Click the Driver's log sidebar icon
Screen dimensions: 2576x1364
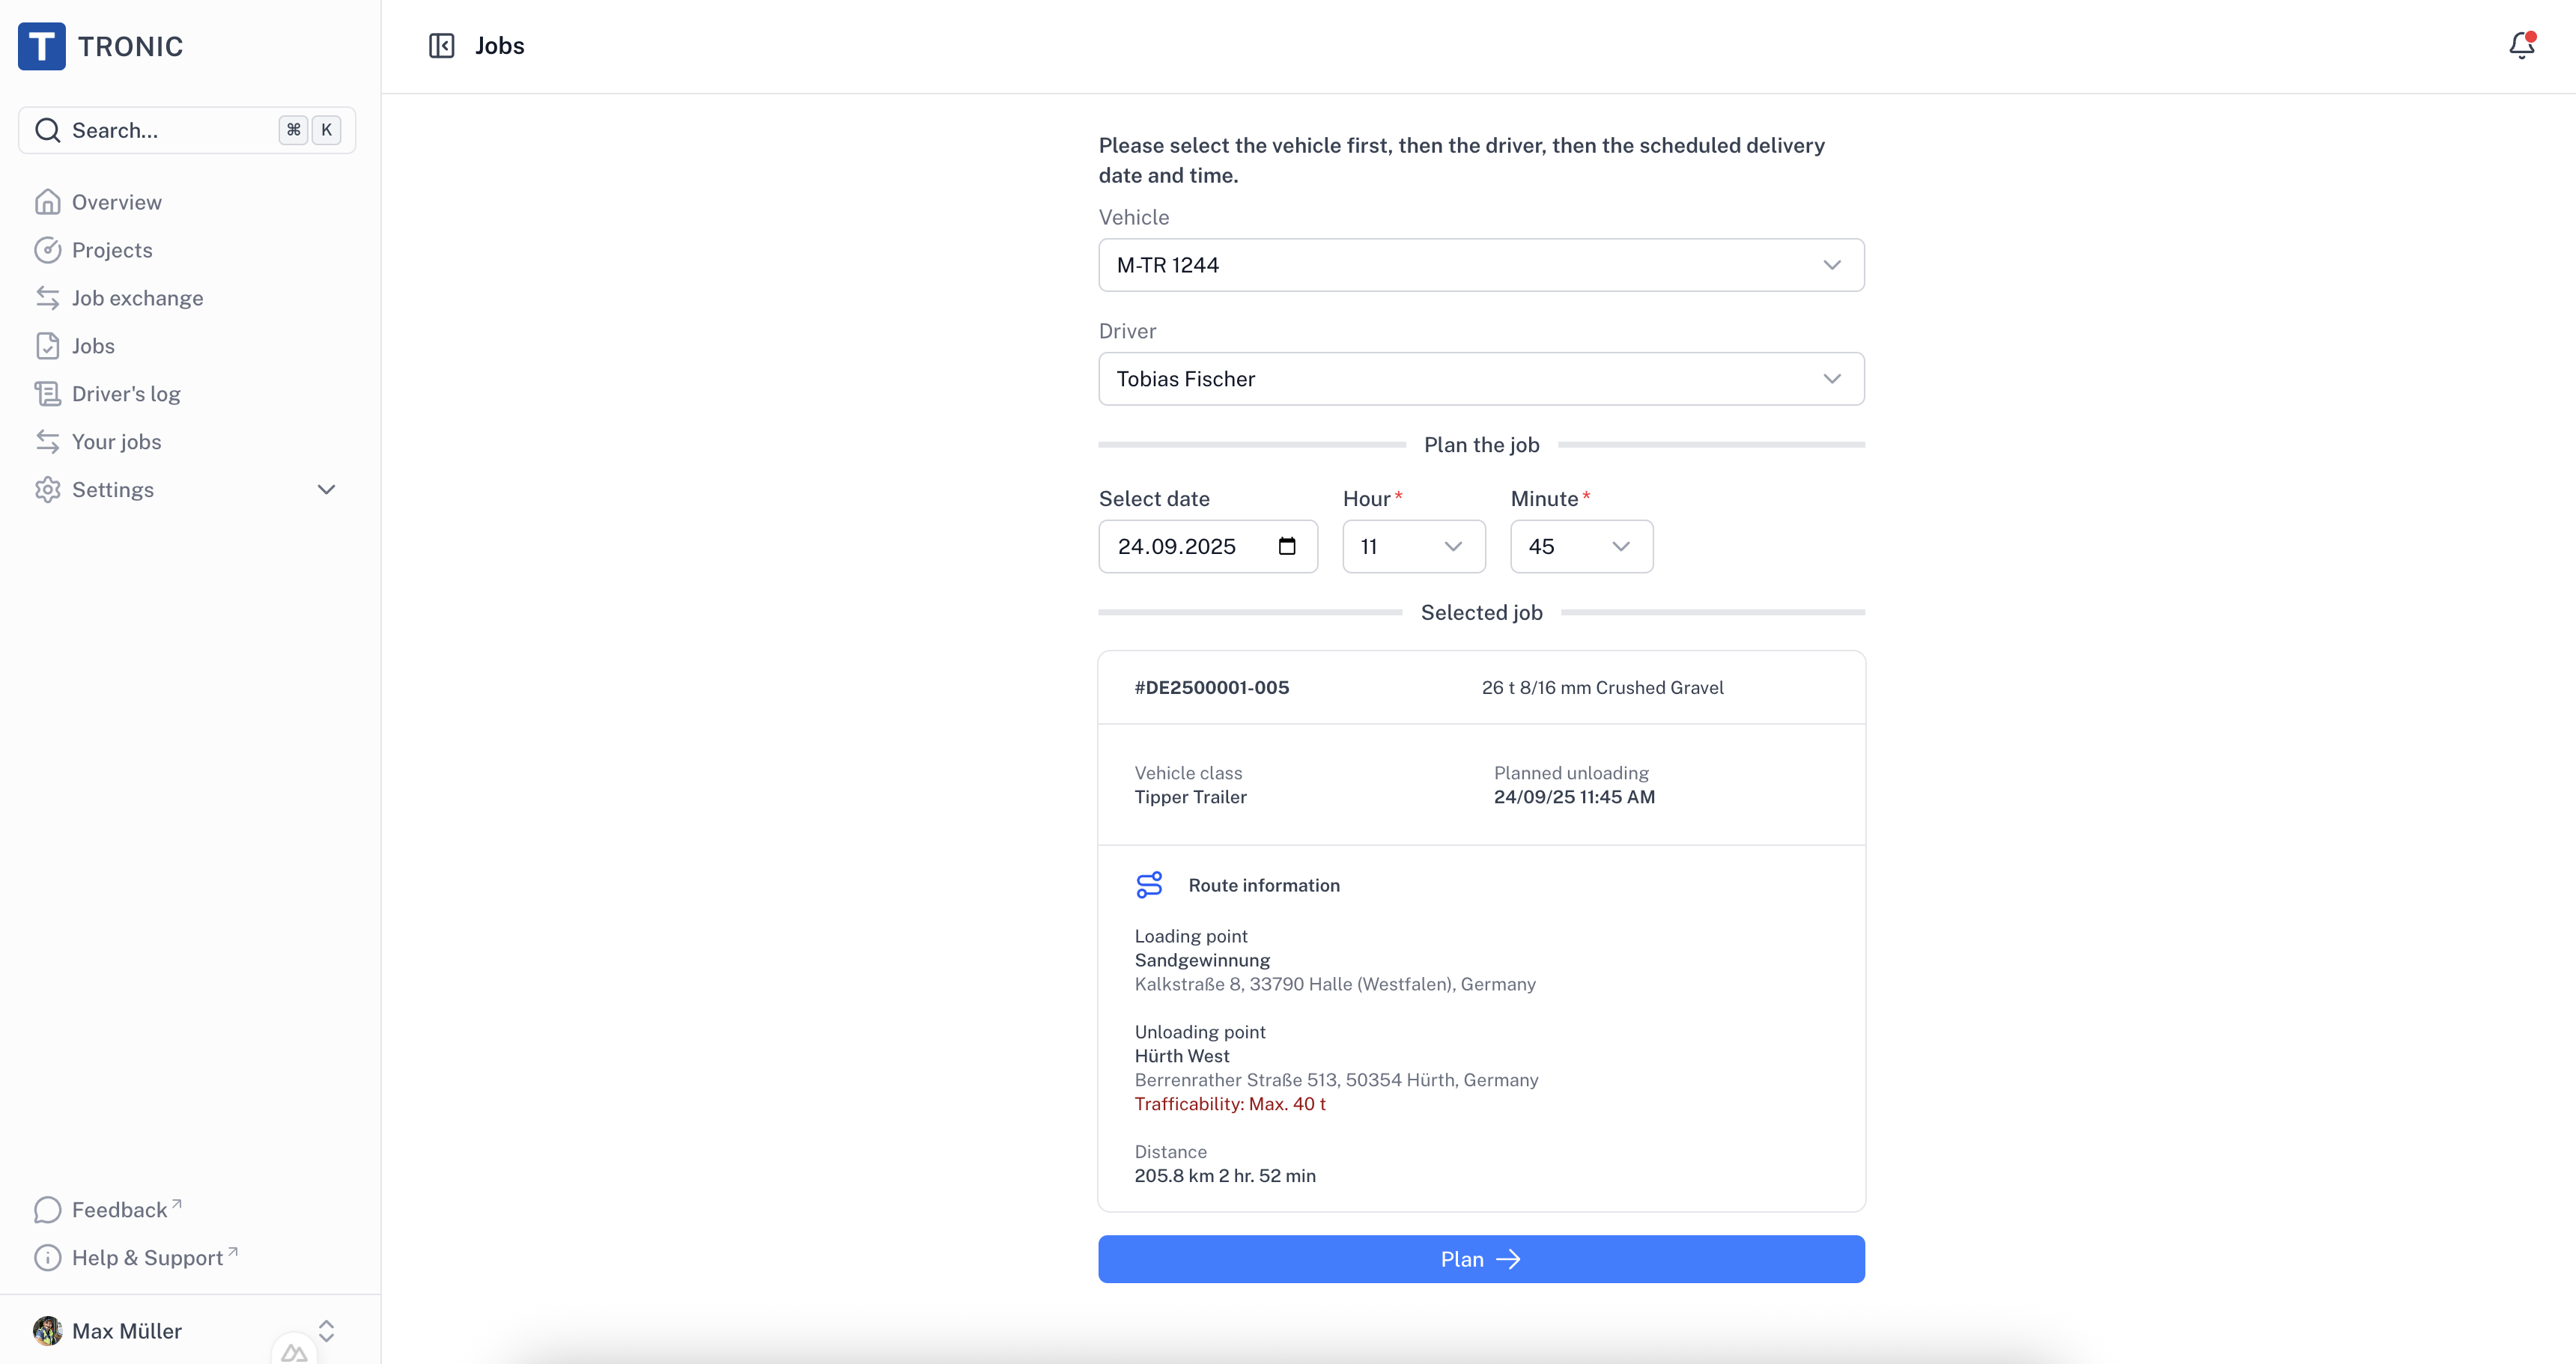point(47,394)
